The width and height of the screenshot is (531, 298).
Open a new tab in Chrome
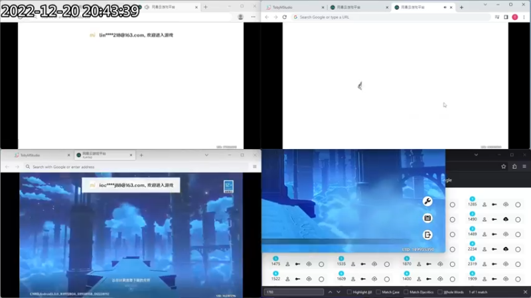pyautogui.click(x=461, y=7)
